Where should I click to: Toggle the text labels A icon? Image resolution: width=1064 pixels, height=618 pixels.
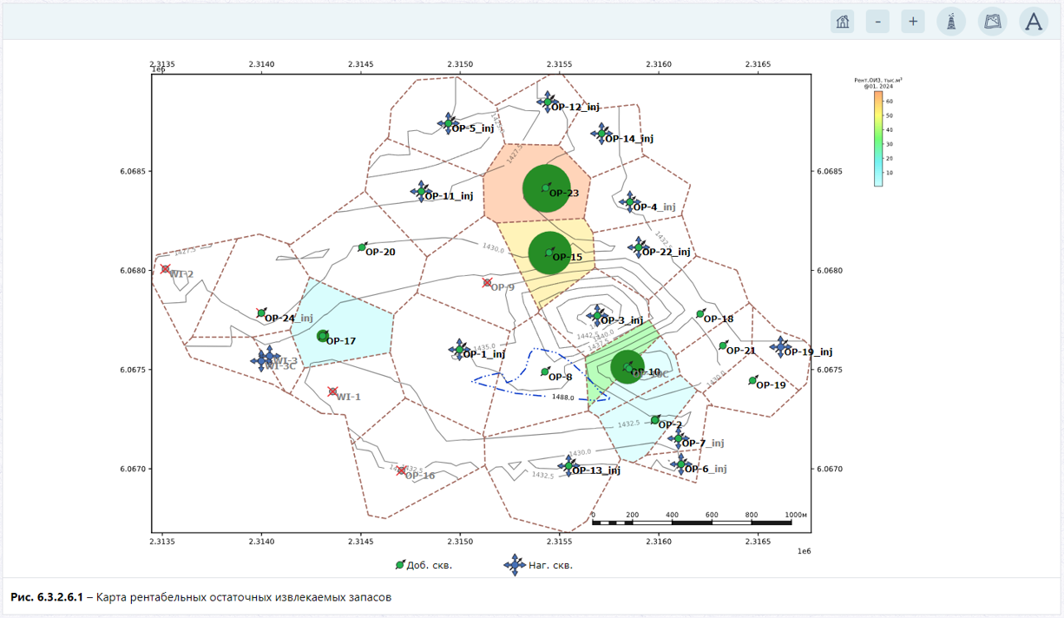tap(1034, 22)
